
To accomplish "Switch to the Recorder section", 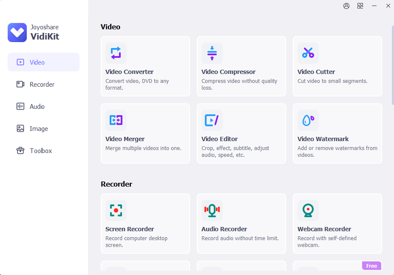I will click(x=43, y=84).
